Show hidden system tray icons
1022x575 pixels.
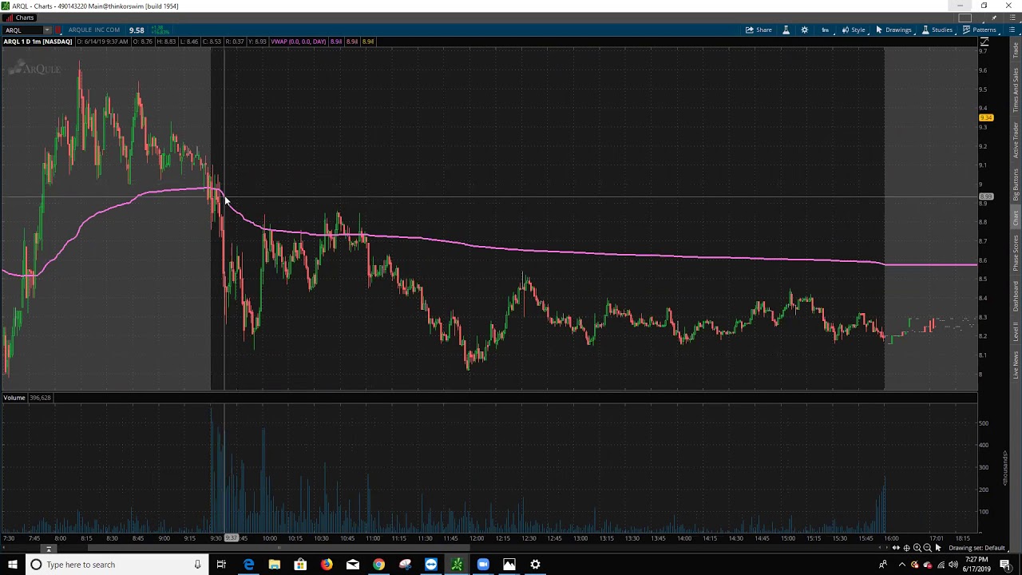pyautogui.click(x=902, y=565)
